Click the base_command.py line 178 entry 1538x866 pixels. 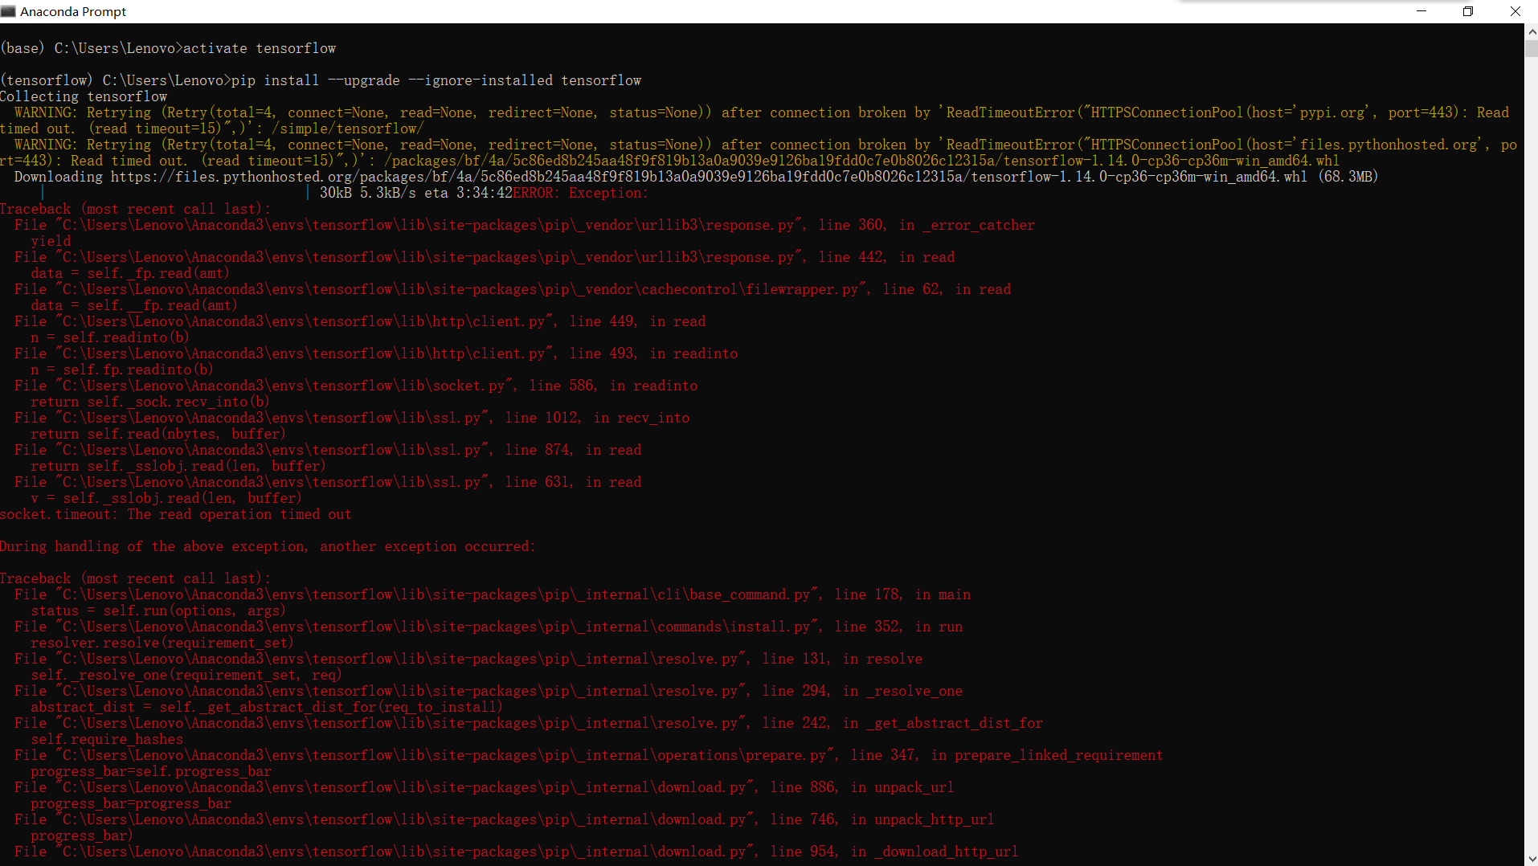pos(493,594)
